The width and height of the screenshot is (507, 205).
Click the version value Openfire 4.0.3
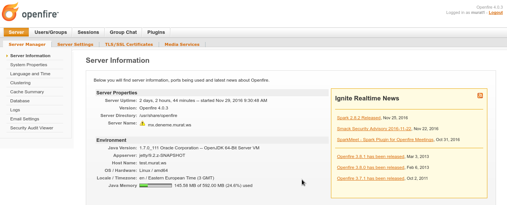point(154,108)
